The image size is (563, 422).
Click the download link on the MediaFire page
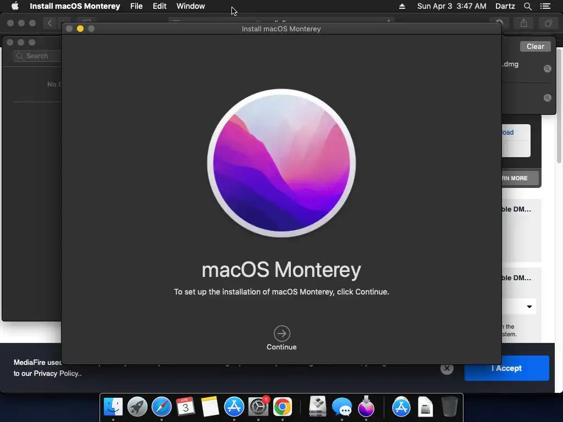(x=507, y=132)
